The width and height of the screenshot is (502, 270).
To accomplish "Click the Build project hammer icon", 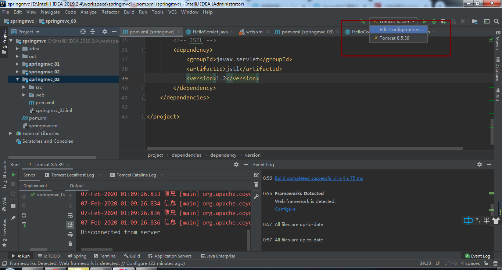I will click(x=363, y=22).
